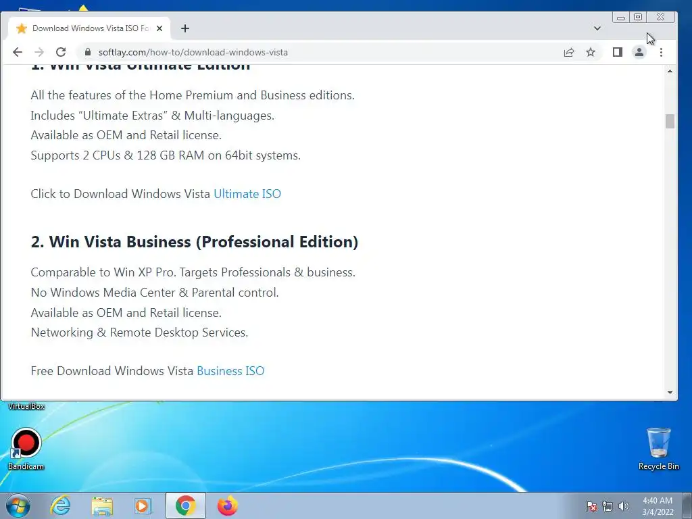The image size is (692, 519).
Task: Open Windows Media Player from taskbar
Action: pyautogui.click(x=143, y=505)
